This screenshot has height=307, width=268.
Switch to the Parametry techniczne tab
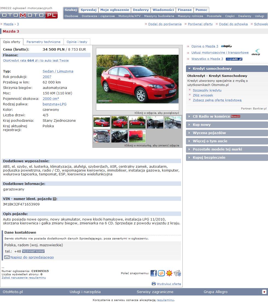click(43, 42)
